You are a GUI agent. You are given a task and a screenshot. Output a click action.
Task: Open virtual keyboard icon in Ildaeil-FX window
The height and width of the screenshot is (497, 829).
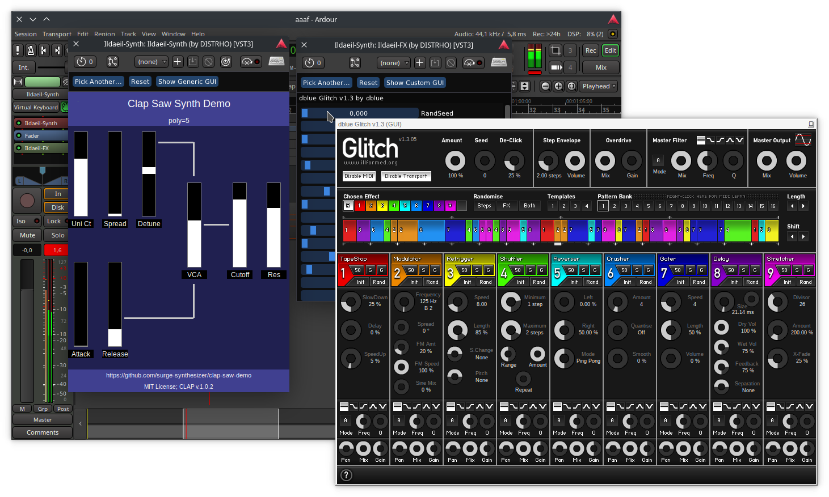pyautogui.click(x=499, y=62)
